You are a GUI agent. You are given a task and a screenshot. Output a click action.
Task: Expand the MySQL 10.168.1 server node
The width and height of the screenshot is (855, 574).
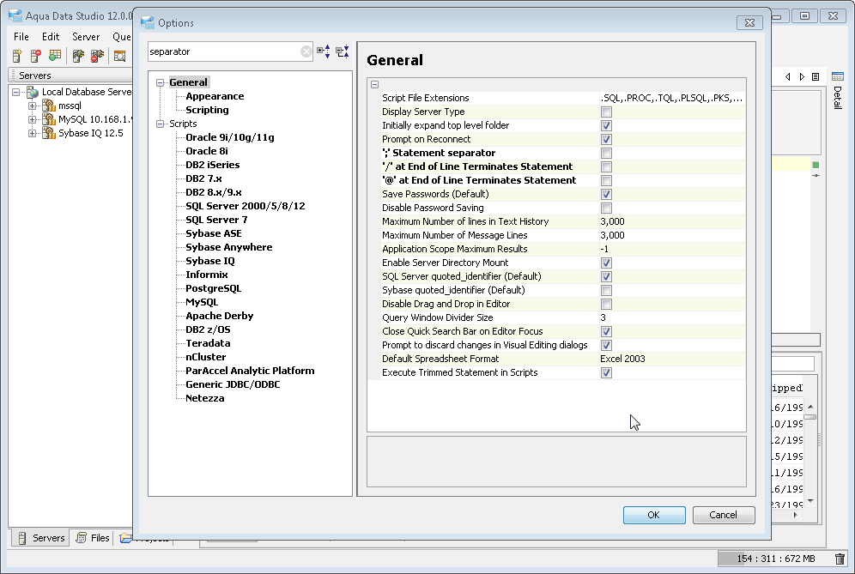pos(32,119)
